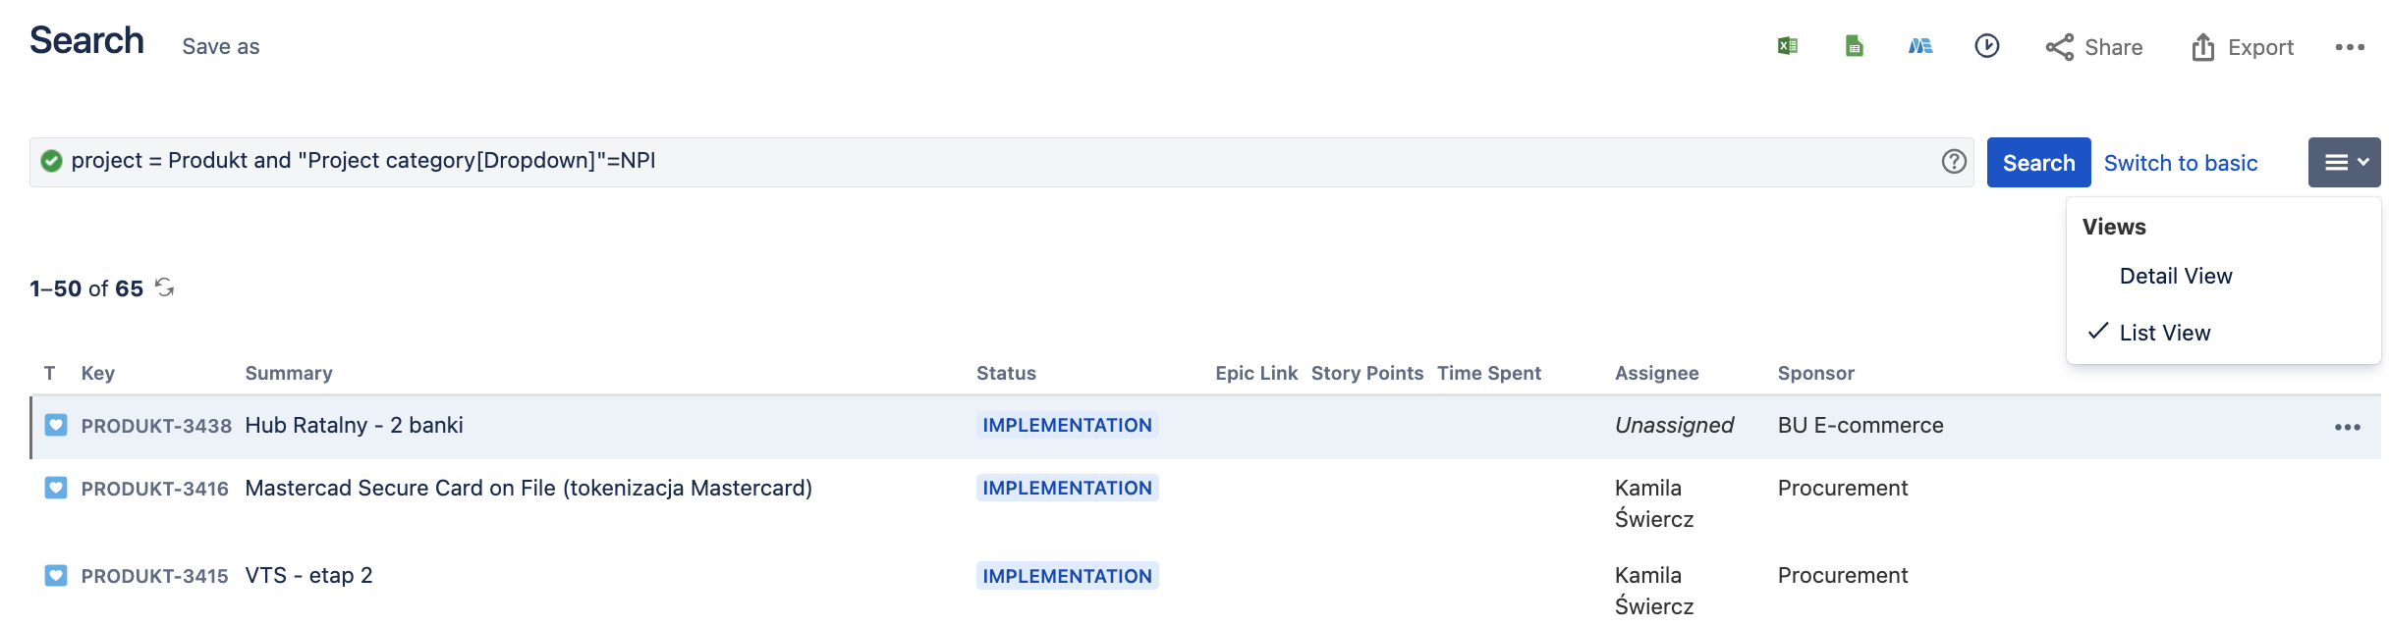Open the Share menu
2389x626 pixels.
click(2094, 47)
